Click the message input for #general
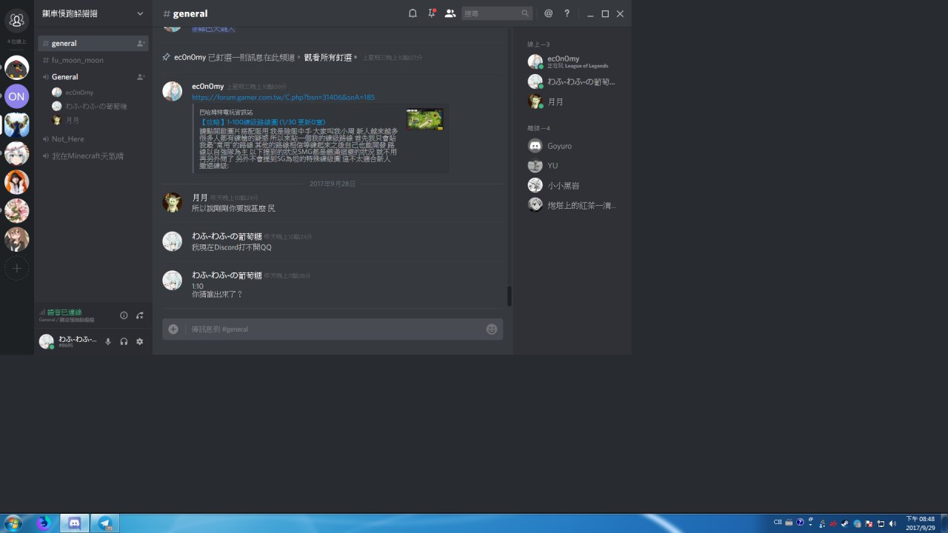 click(333, 329)
